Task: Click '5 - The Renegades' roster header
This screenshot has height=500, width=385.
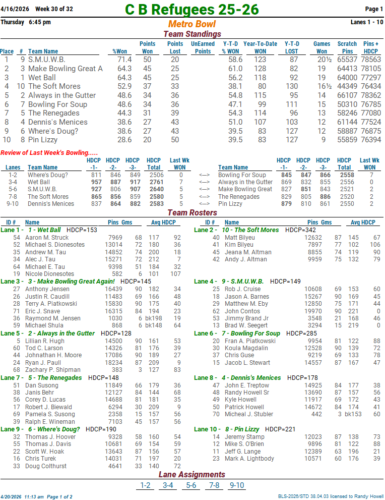Action: pyautogui.click(x=55, y=377)
